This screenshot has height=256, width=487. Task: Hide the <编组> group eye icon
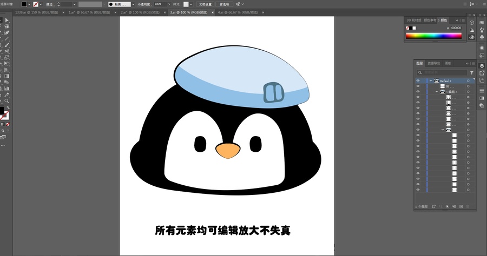coord(418,92)
